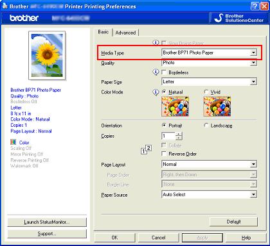Click 'Reverse Printing Off' summary text
The image size is (270, 246).
click(30, 160)
